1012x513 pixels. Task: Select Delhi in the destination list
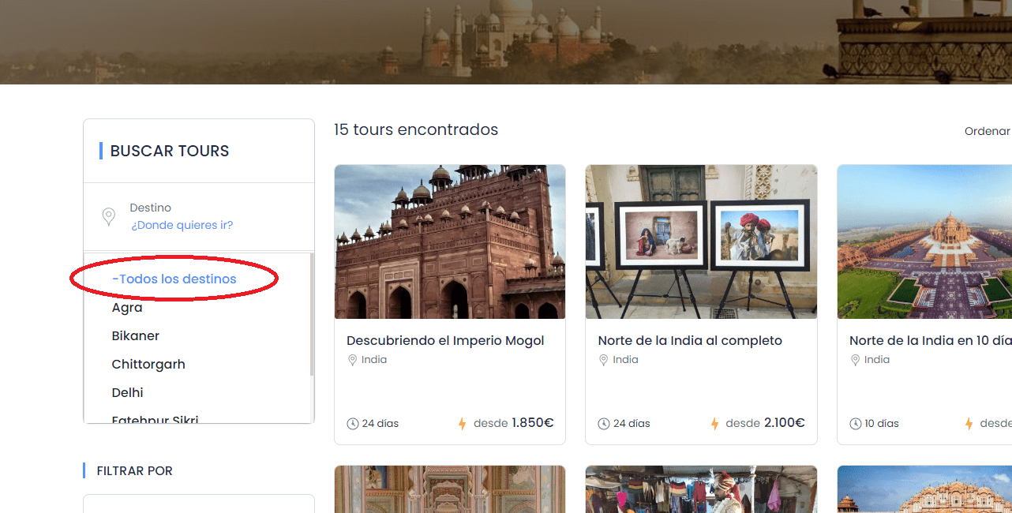(x=128, y=393)
